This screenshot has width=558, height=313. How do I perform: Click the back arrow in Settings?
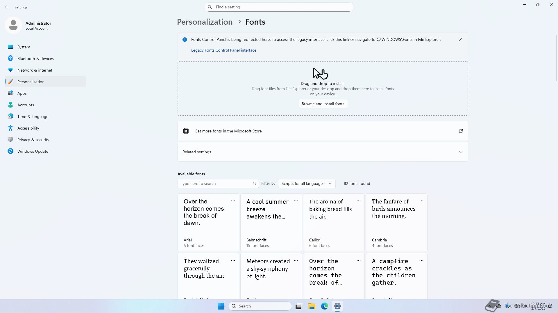7,7
